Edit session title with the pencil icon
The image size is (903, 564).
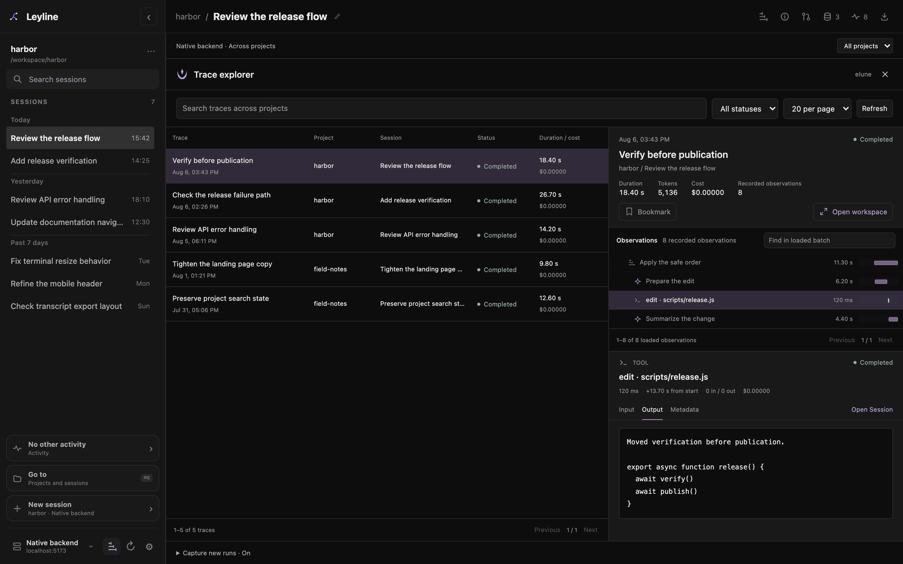coord(337,16)
